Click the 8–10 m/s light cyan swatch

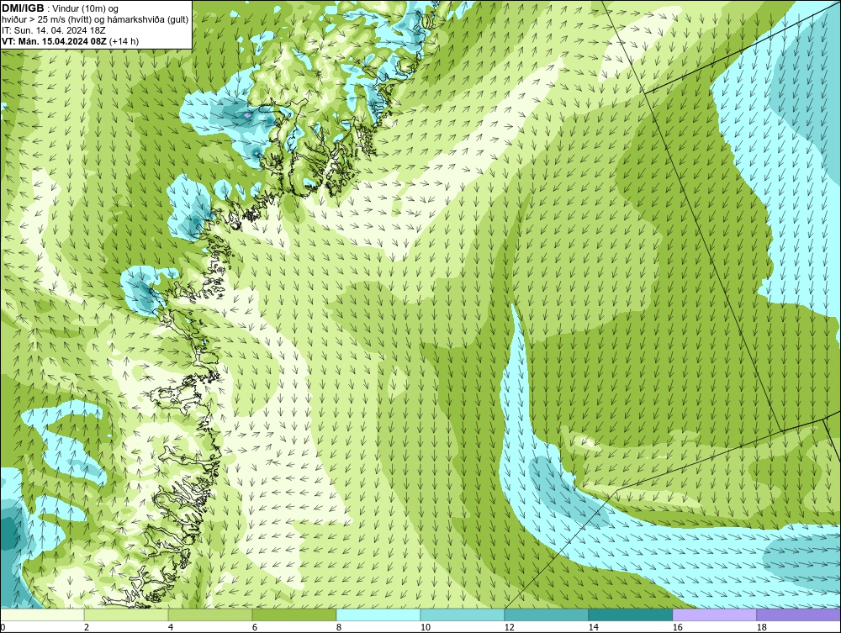click(378, 615)
